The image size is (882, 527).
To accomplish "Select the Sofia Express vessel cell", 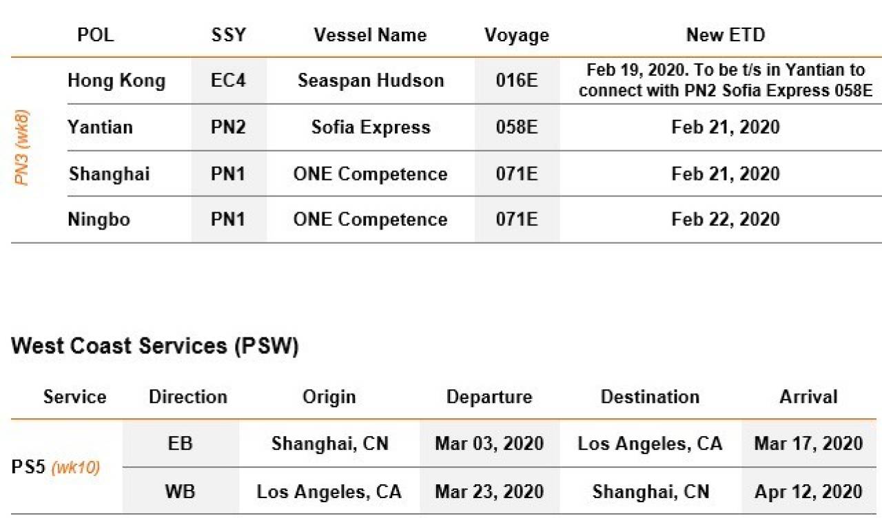I will [371, 127].
